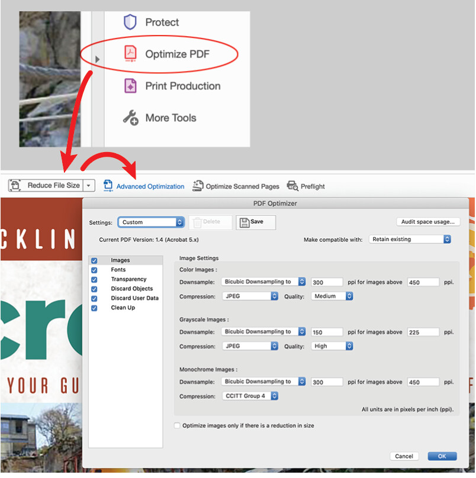The width and height of the screenshot is (476, 478).
Task: Click the More Tools wrench icon
Action: click(130, 118)
